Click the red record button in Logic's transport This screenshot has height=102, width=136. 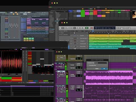92,28
